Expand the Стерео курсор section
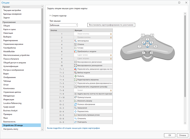The width and height of the screenshot is (190, 139). (x=50, y=16)
